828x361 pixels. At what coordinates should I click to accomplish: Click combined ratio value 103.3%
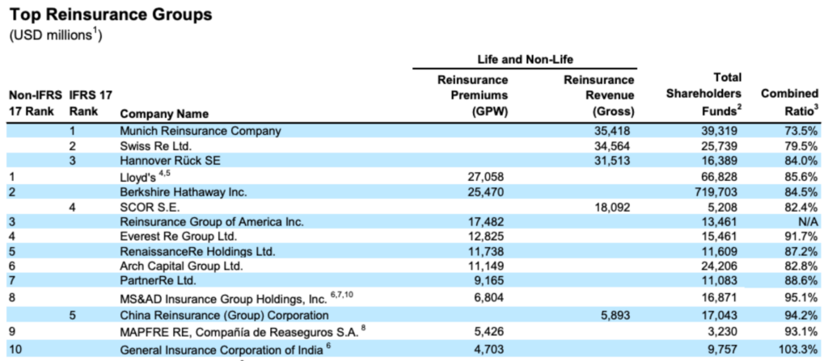pos(799,349)
